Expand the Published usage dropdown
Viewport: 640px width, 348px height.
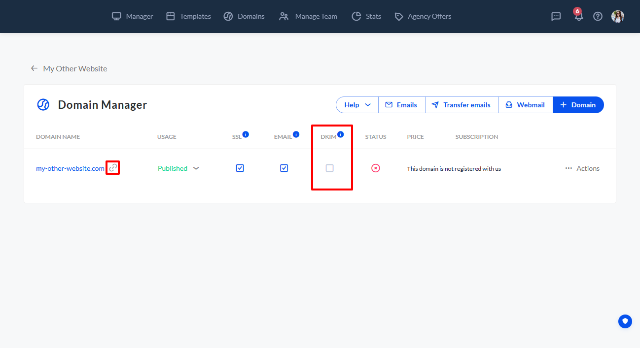click(x=196, y=168)
